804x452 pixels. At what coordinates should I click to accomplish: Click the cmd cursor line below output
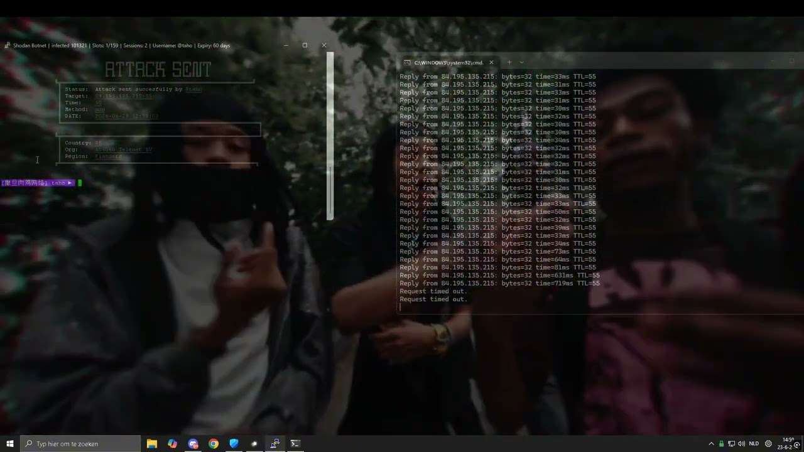(401, 308)
